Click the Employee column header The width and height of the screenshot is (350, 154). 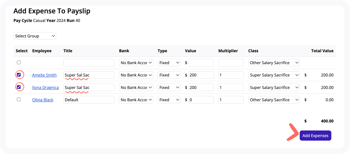[x=42, y=51]
